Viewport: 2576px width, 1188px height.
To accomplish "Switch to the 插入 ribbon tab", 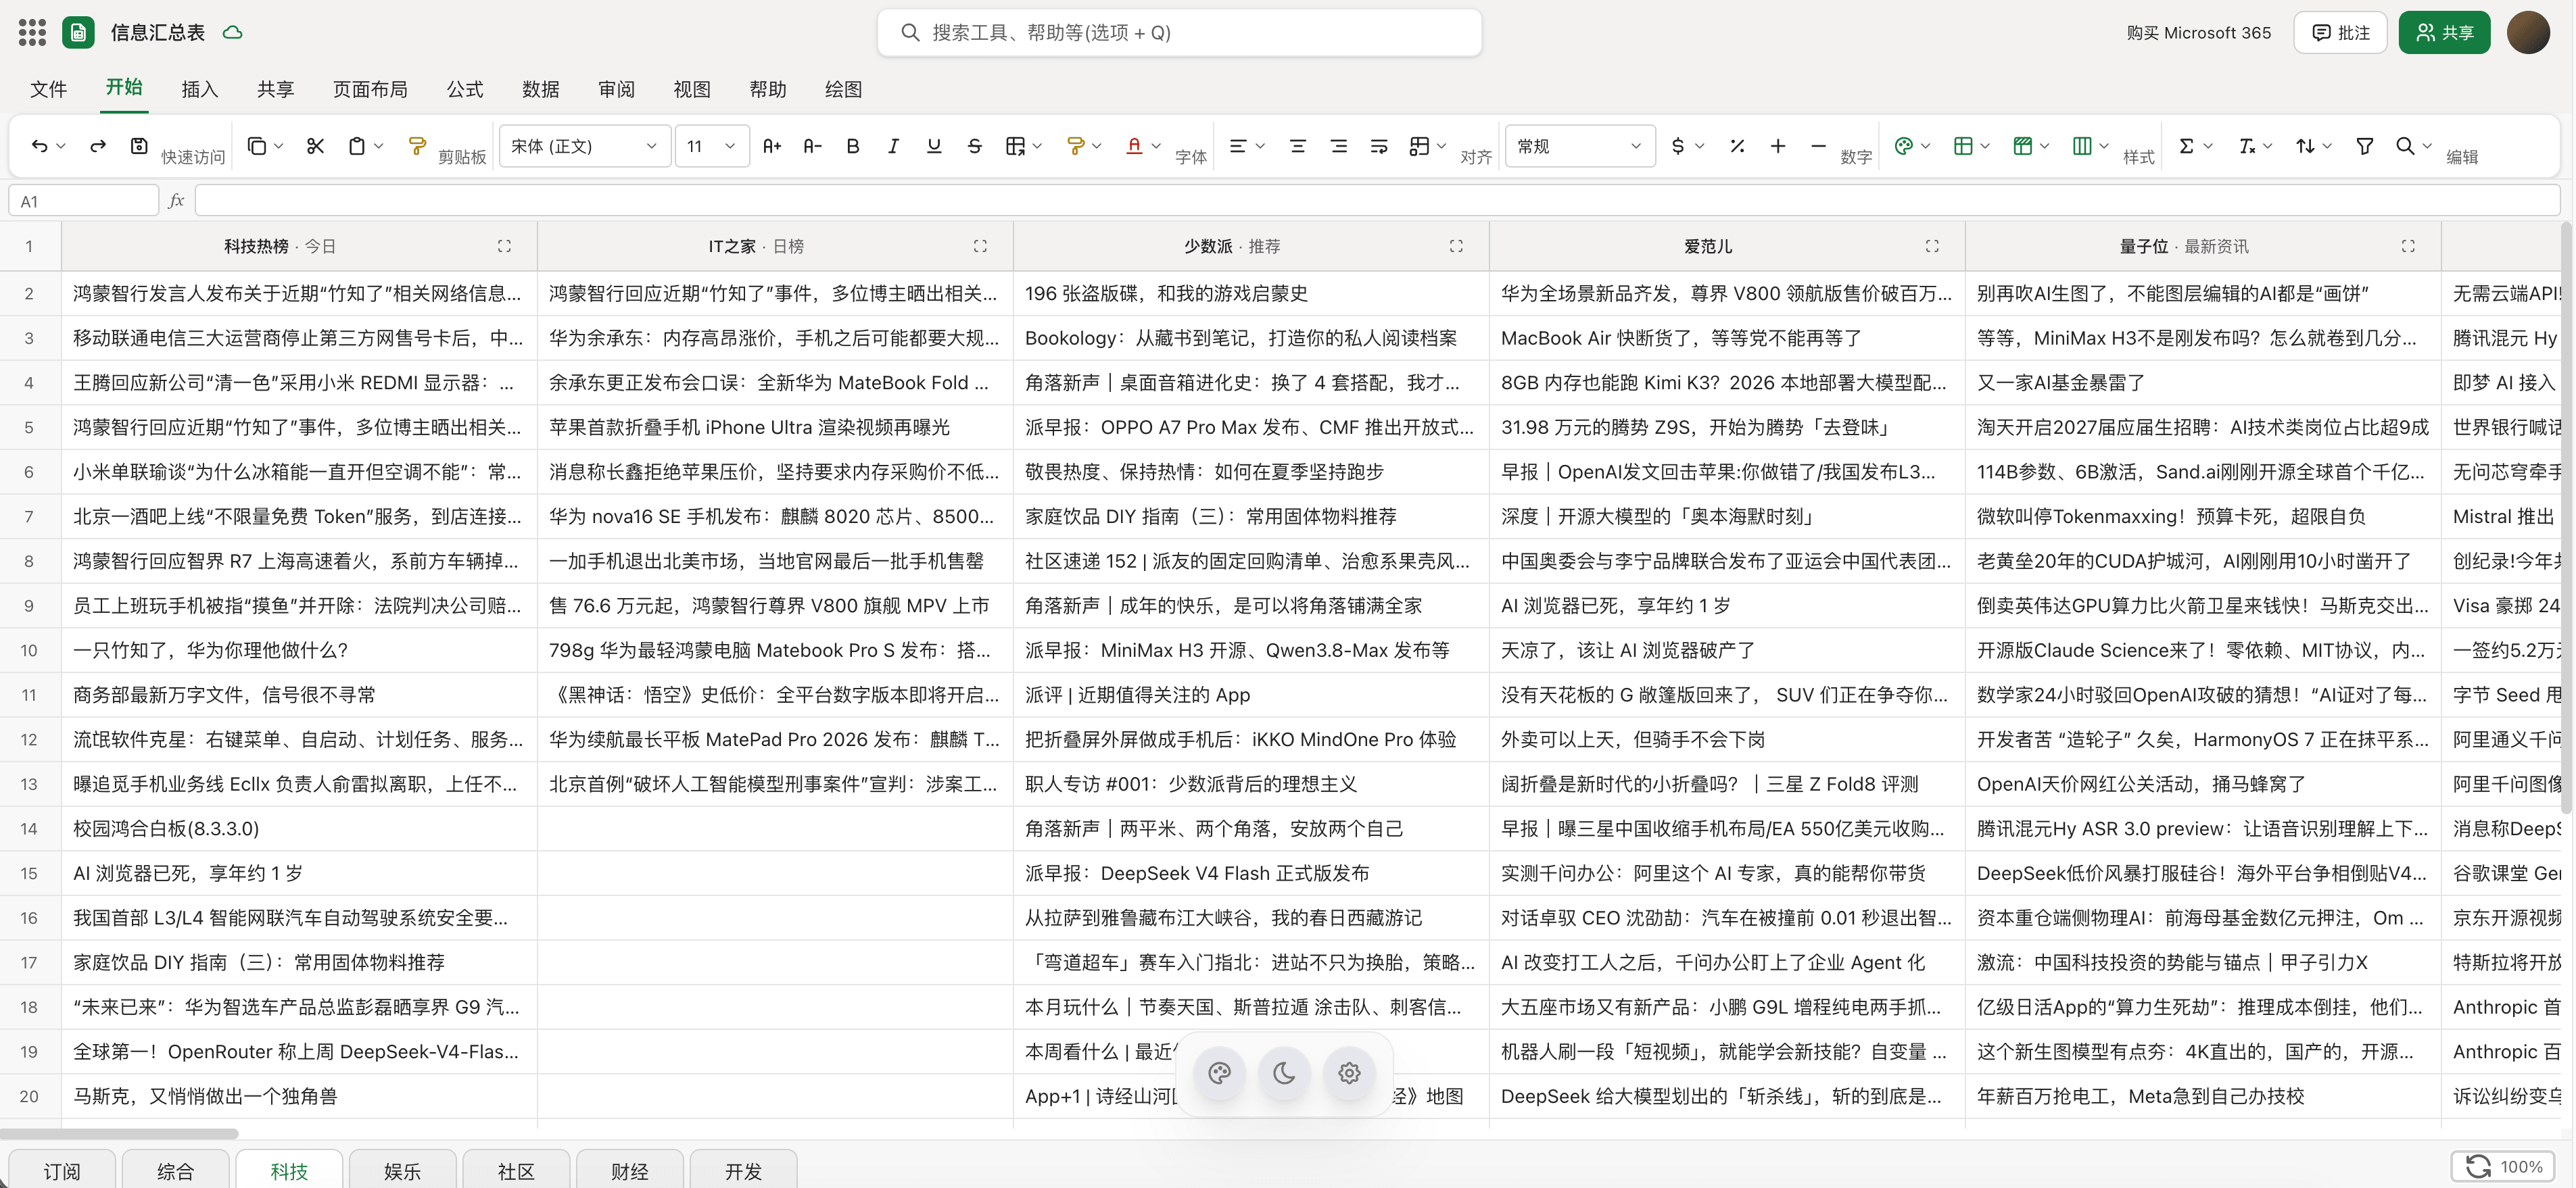I will pos(199,89).
